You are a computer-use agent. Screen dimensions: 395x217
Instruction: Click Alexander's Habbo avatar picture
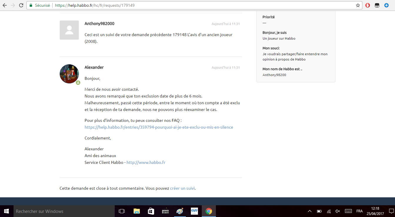click(x=69, y=74)
